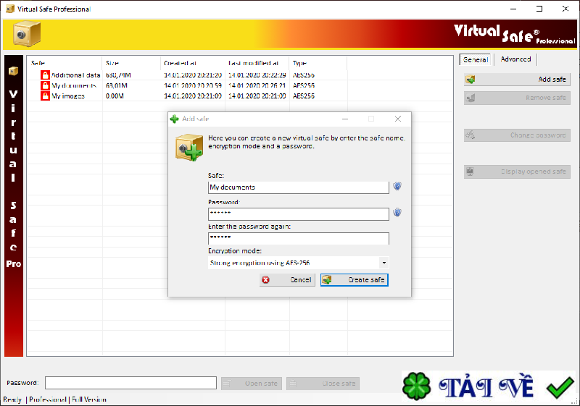580x406 pixels.
Task: Click the Open safe button
Action: [252, 384]
